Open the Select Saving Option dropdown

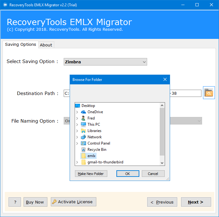(105, 62)
